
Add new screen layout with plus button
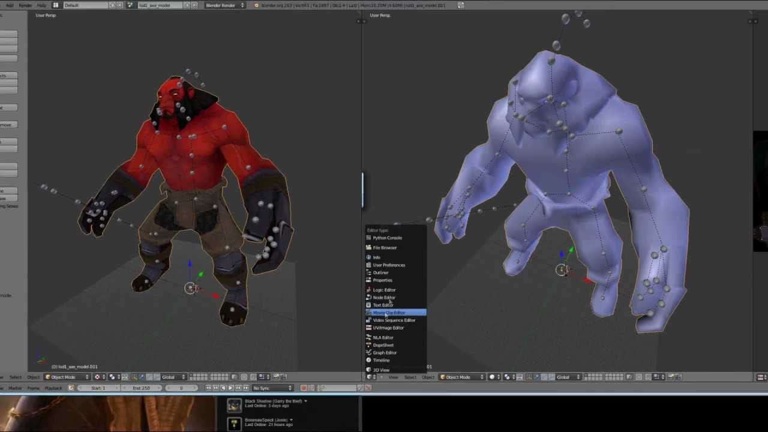tap(113, 5)
